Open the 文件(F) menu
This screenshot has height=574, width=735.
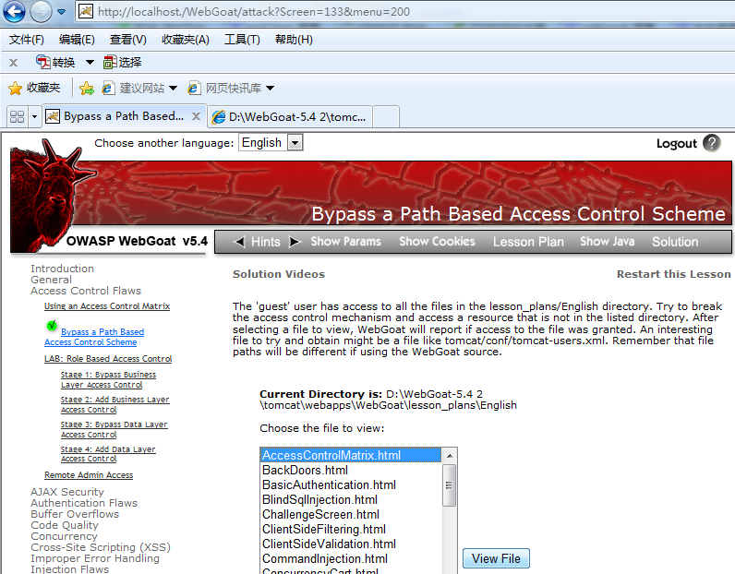click(x=26, y=40)
